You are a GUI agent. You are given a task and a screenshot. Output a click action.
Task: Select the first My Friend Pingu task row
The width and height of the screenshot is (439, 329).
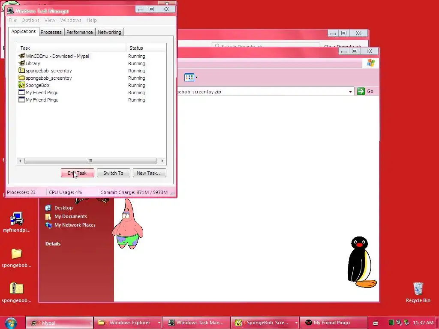91,93
